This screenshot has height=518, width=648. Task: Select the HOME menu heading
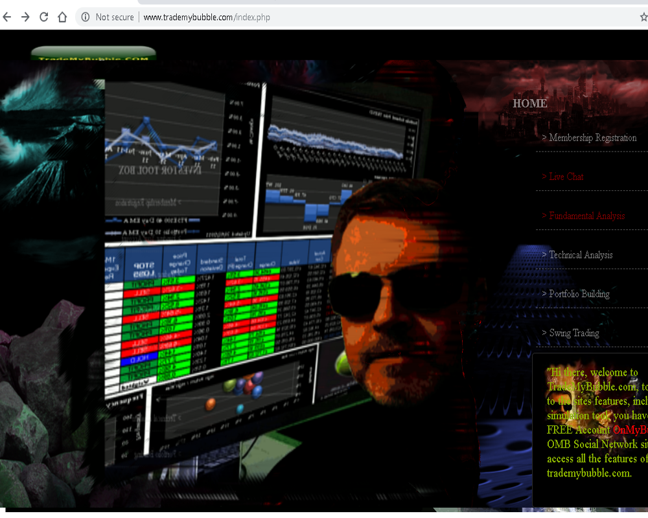pos(530,103)
